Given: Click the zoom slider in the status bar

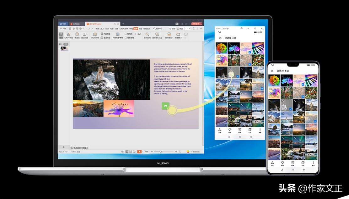Looking at the screenshot, I should point(161,152).
